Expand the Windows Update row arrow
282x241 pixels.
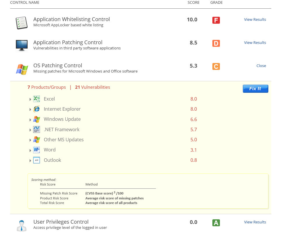pyautogui.click(x=30, y=120)
